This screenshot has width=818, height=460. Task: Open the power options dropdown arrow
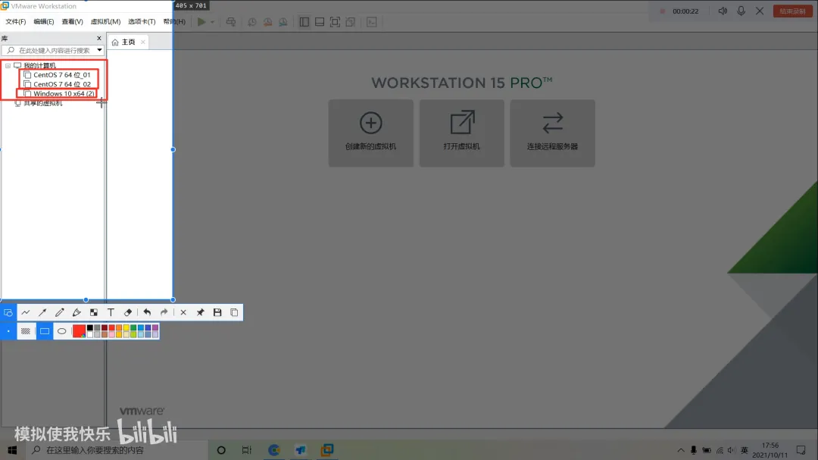(212, 22)
